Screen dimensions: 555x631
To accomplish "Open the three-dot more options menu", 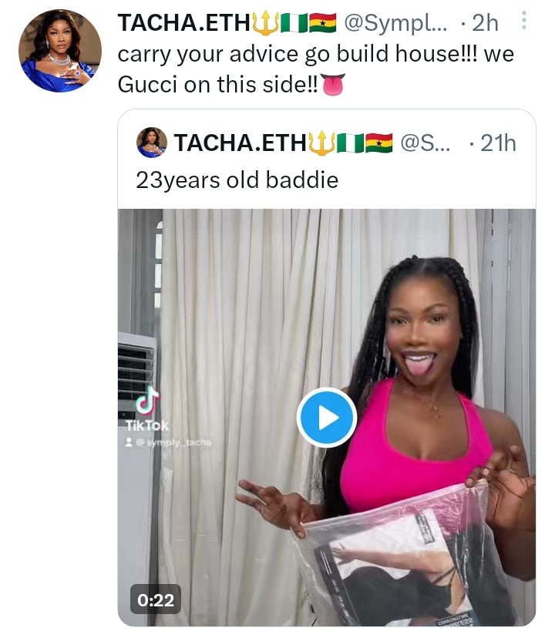I will (523, 20).
